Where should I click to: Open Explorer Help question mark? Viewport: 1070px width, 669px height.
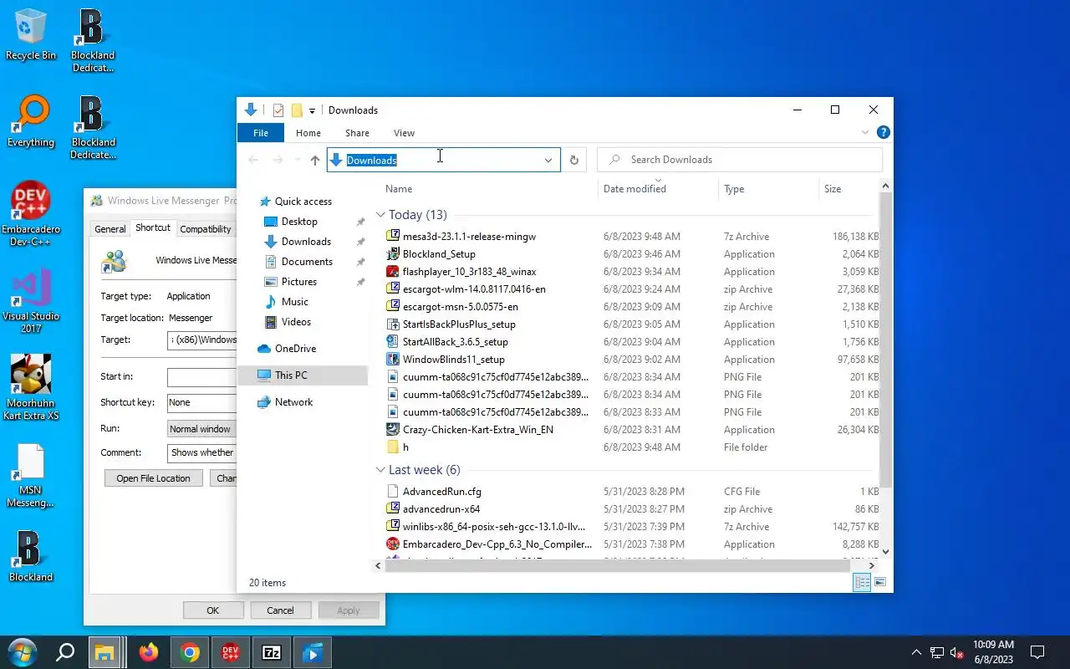(884, 132)
